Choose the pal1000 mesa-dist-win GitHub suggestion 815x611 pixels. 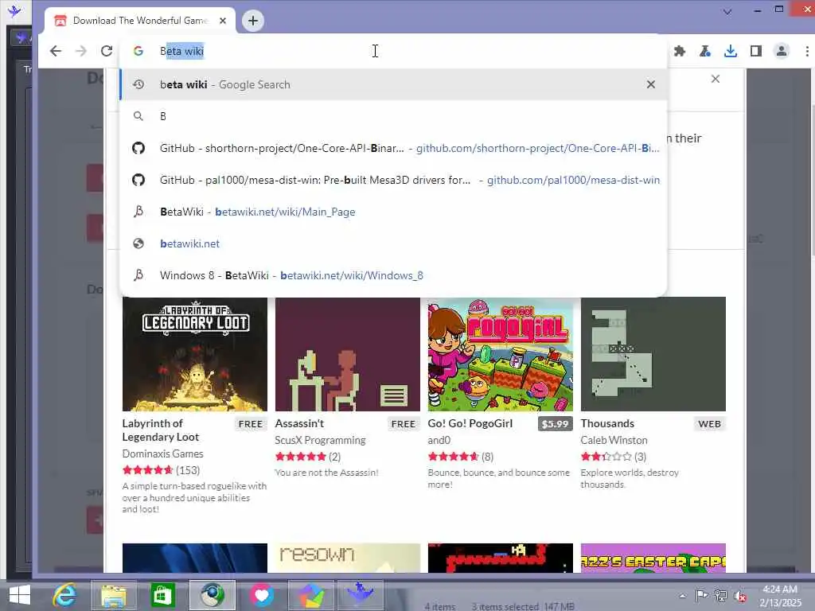click(x=393, y=180)
